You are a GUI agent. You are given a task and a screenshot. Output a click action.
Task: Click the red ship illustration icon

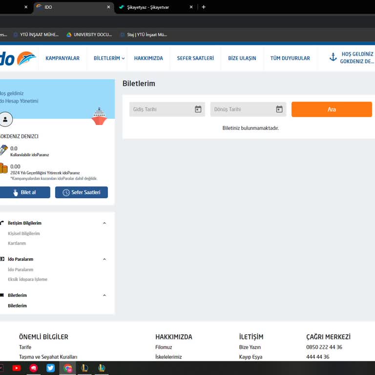click(99, 116)
